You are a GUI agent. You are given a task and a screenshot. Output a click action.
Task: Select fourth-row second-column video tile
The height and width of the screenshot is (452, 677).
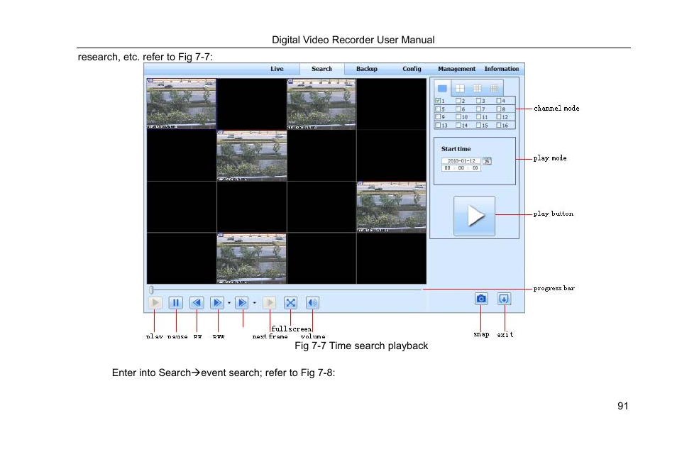(252, 258)
